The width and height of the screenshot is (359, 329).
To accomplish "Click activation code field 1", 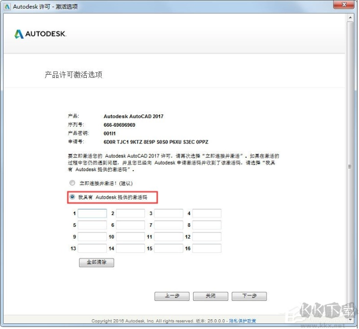I will coord(92,214).
